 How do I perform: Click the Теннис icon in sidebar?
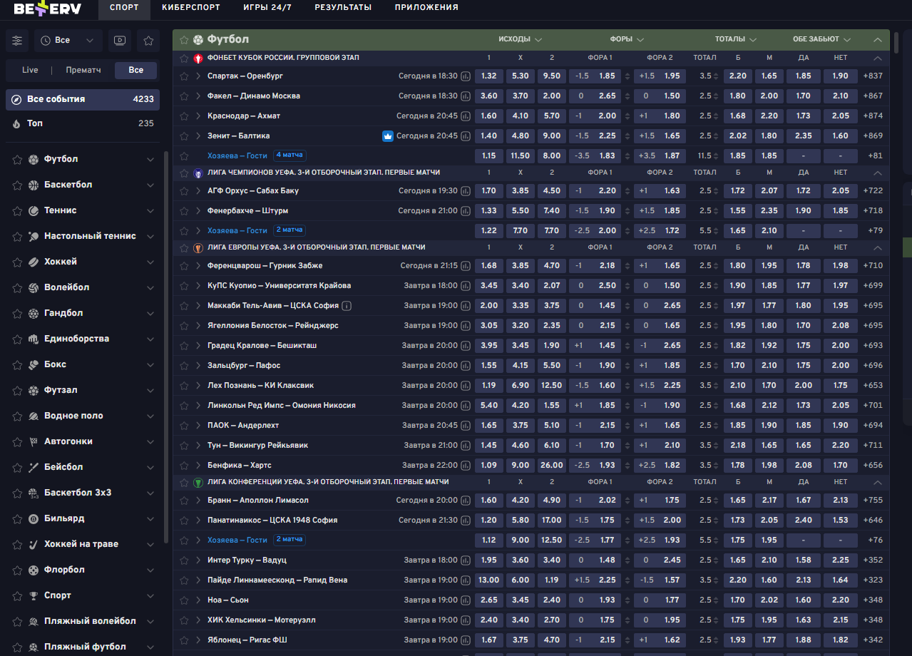[34, 210]
